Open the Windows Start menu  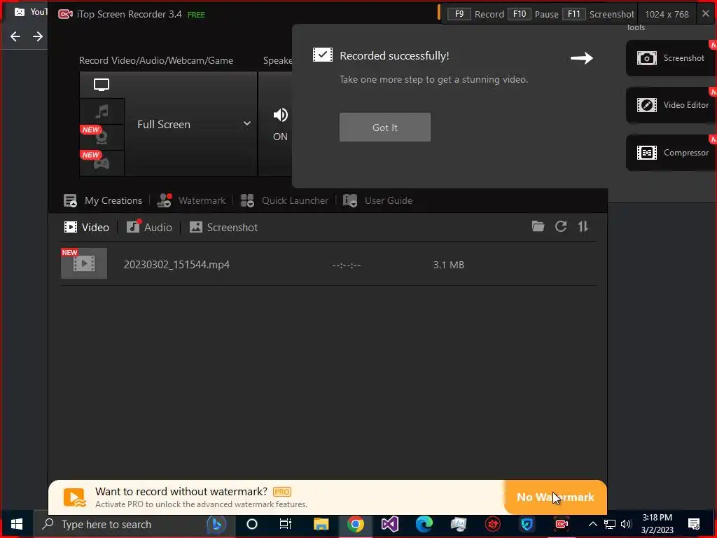tap(17, 524)
